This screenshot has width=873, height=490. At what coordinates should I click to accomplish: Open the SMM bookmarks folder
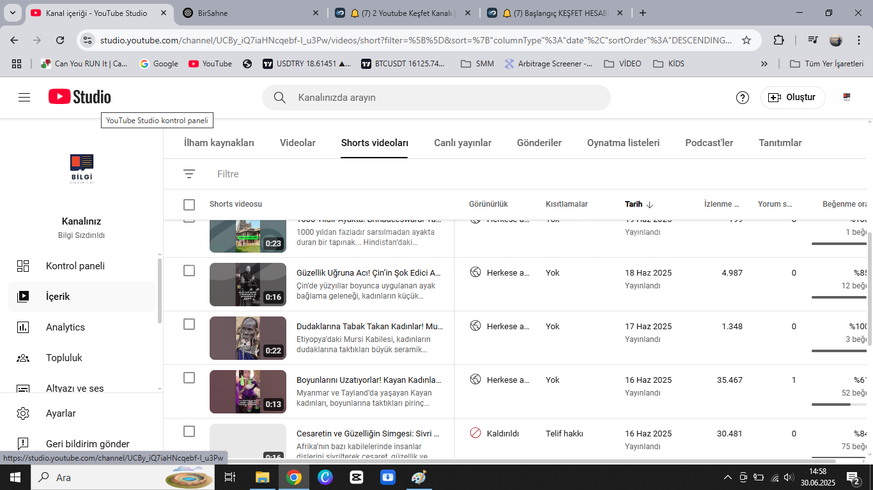point(477,64)
